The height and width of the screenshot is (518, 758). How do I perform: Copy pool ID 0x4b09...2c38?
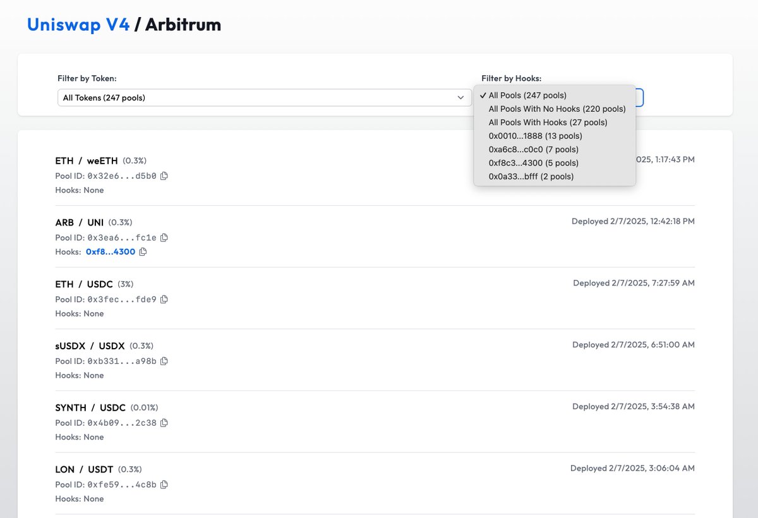(164, 423)
